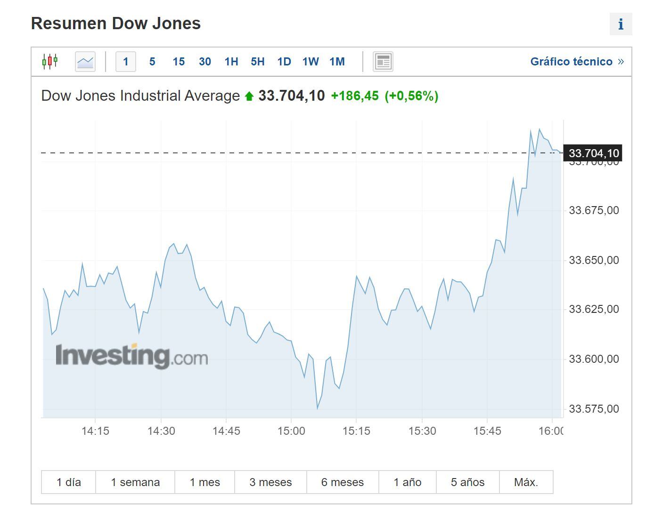This screenshot has height=519, width=654.
Task: Enable the 1W weekly interval
Action: (x=310, y=61)
